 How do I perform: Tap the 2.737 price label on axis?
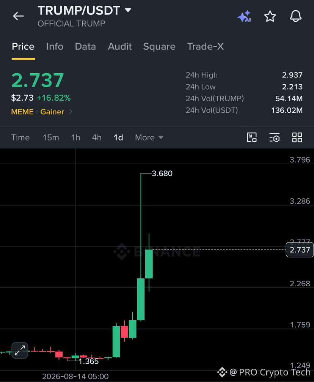click(300, 250)
